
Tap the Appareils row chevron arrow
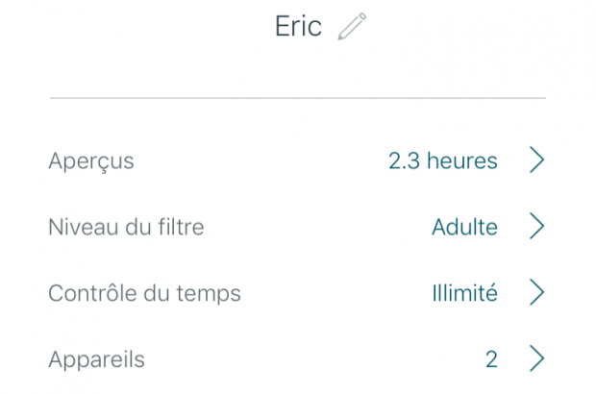536,359
